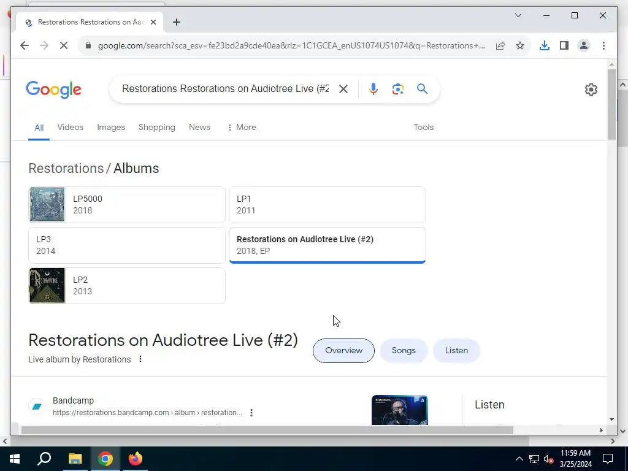The width and height of the screenshot is (628, 471).
Task: Open Firefox from the taskbar
Action: click(136, 459)
